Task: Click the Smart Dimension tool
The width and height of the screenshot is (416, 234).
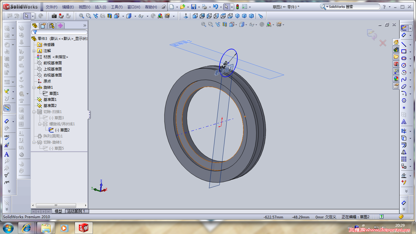Action: tap(404, 35)
